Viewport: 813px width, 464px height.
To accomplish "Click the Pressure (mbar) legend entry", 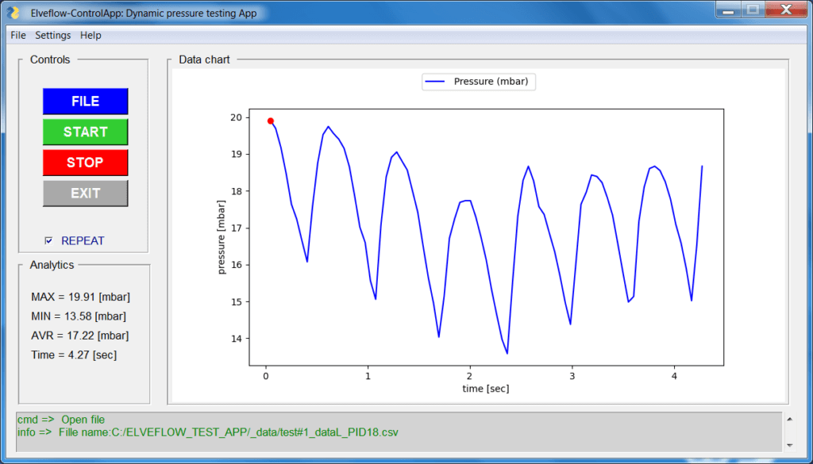I will click(478, 82).
